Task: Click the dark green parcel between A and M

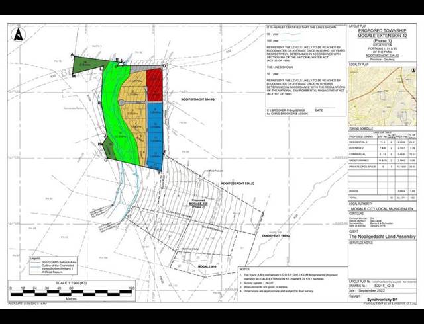Action: [x=87, y=65]
